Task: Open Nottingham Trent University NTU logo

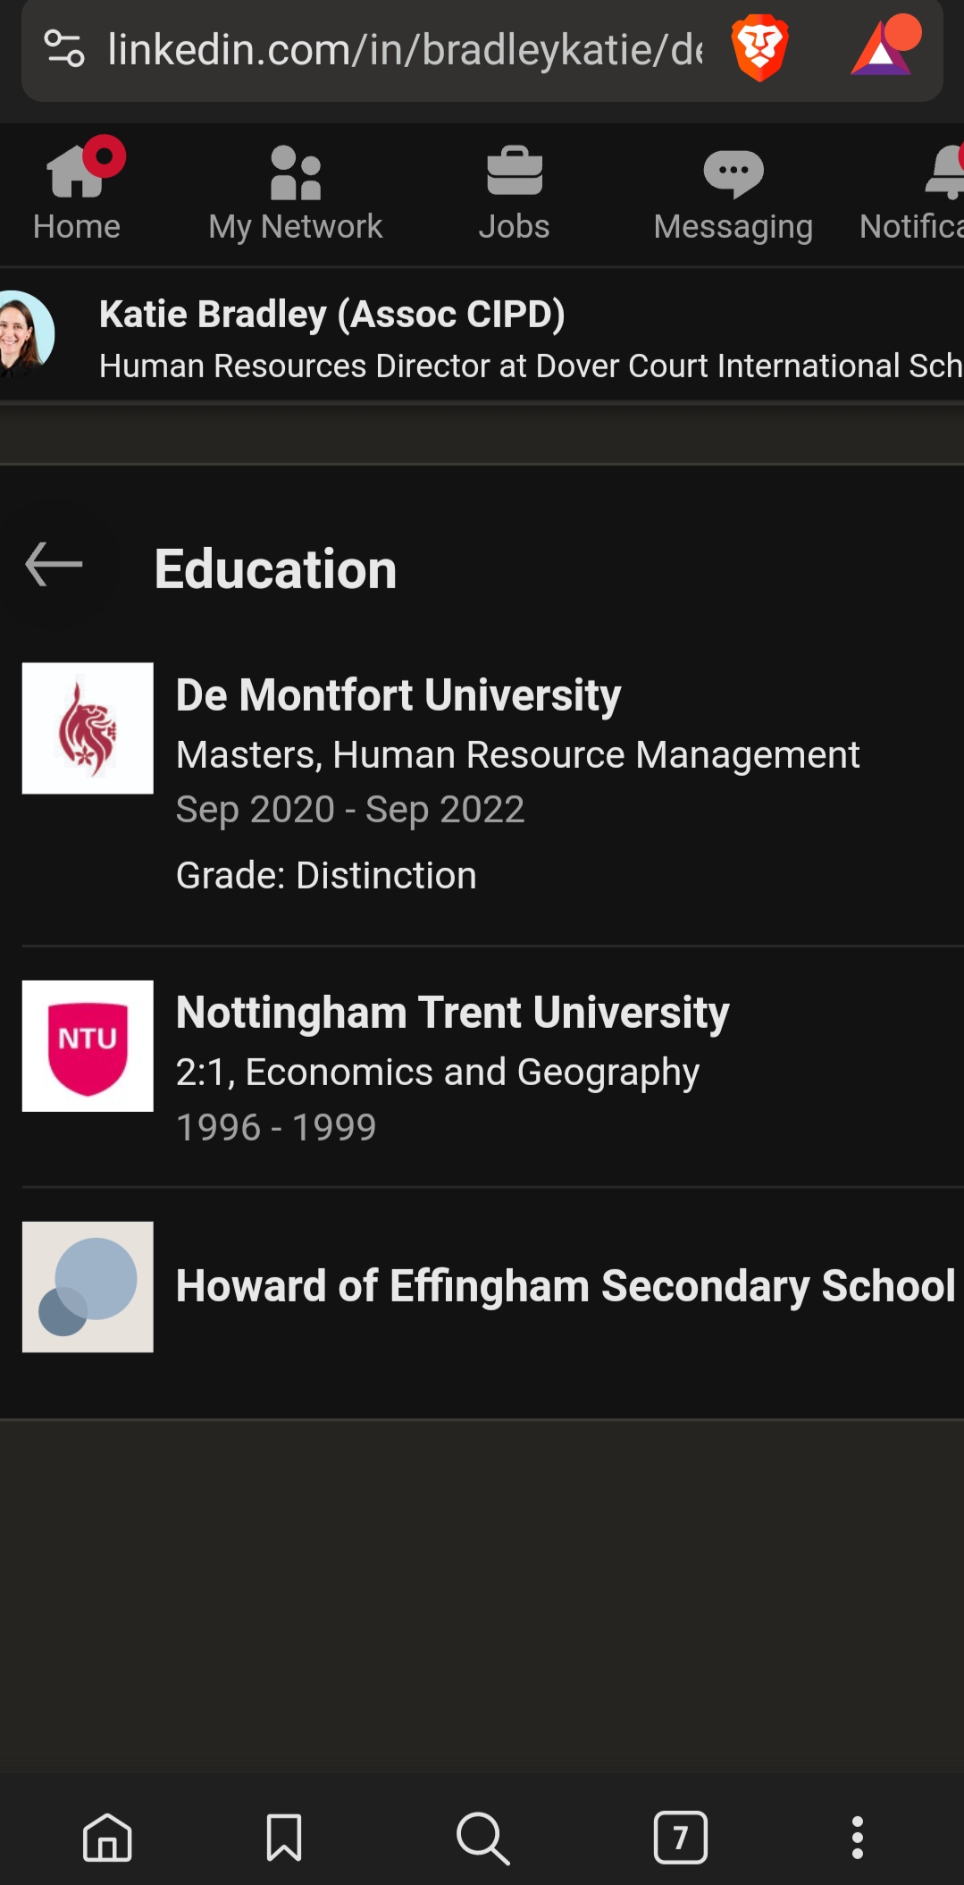Action: [x=88, y=1046]
